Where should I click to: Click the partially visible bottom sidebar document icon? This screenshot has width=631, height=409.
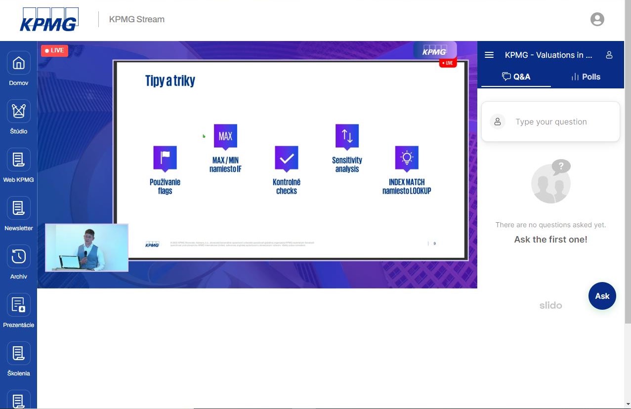[19, 400]
